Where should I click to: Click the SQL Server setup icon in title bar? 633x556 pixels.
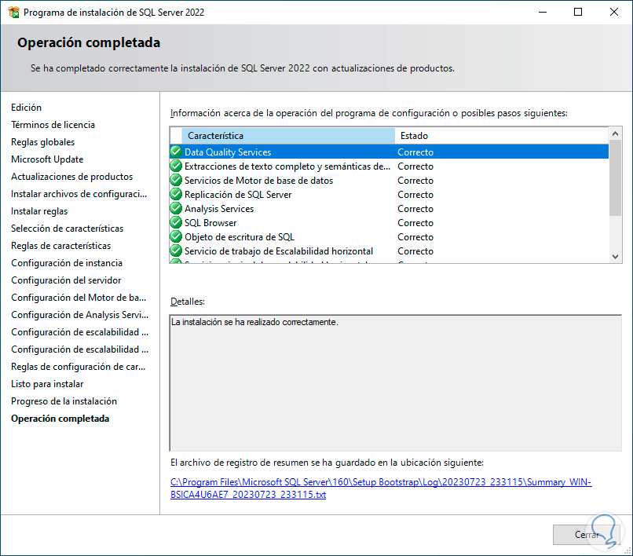tap(13, 12)
